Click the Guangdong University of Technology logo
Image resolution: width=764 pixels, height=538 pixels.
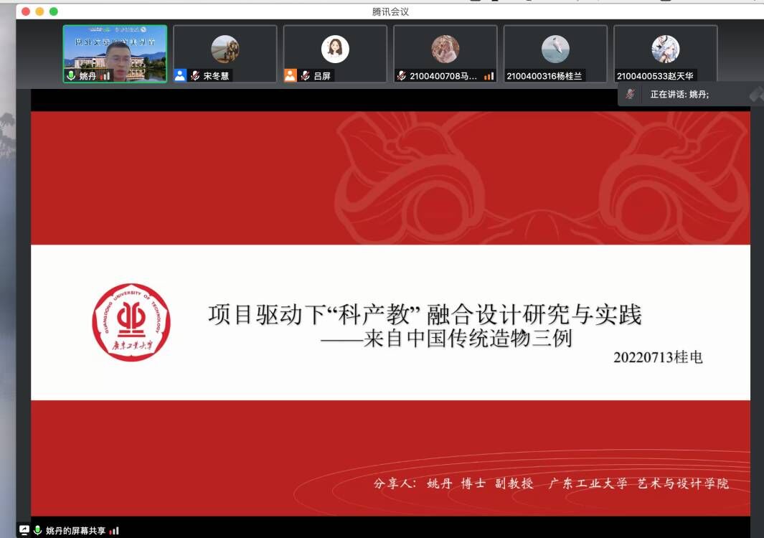click(x=131, y=322)
